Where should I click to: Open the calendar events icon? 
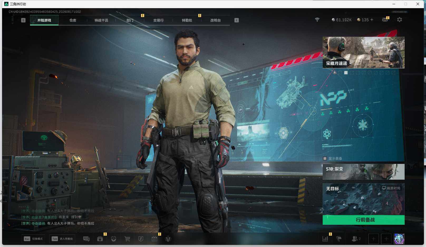pyautogui.click(x=154, y=239)
